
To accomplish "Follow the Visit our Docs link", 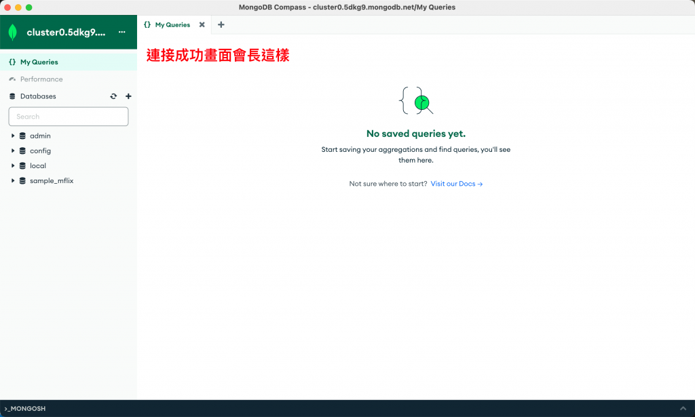I will coord(457,184).
